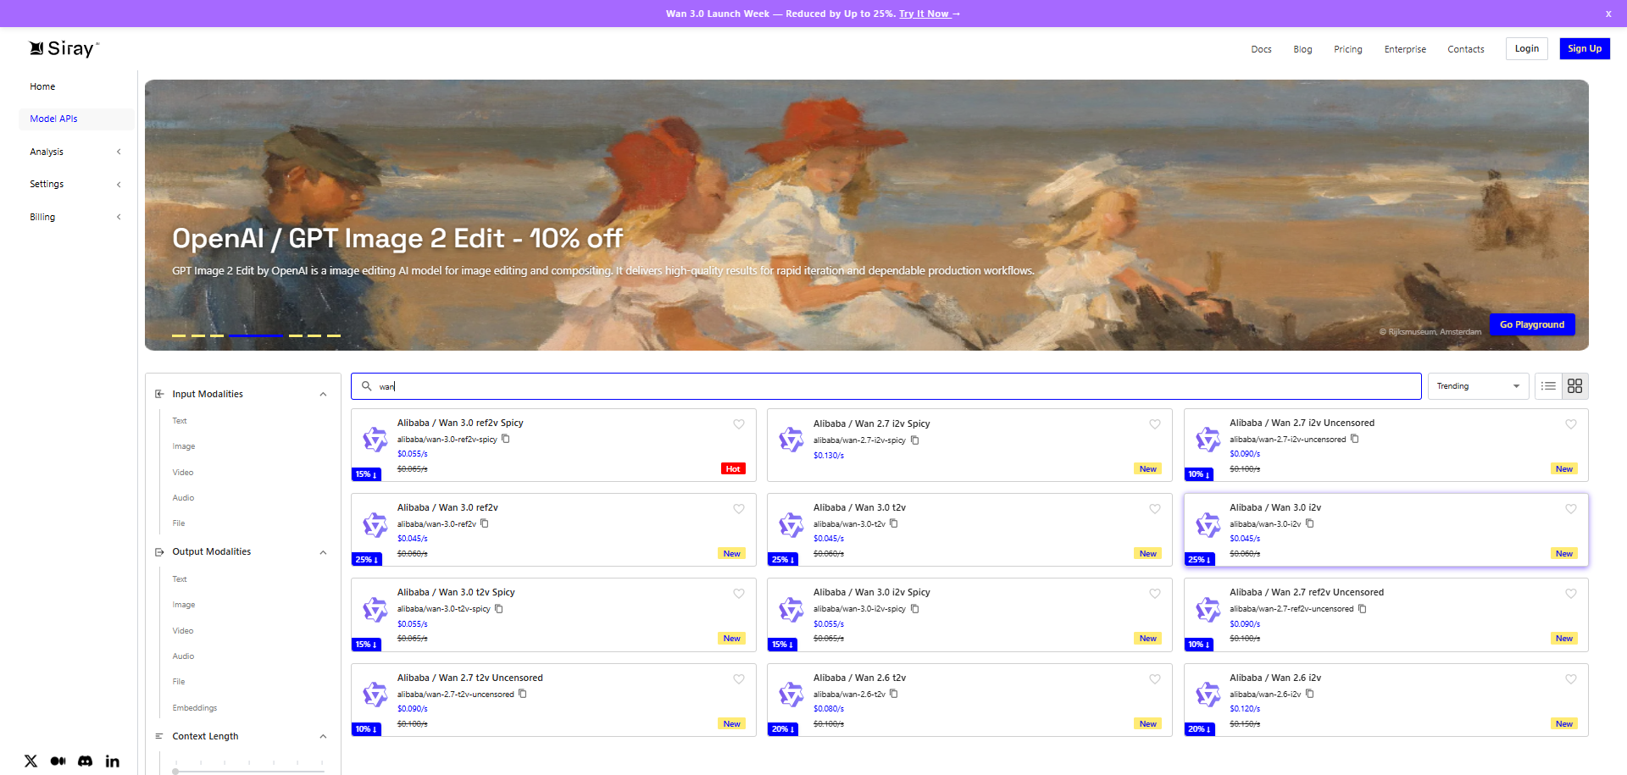1627x775 pixels.
Task: Copy the alibaba/wan-2.6-i2v model ID
Action: pyautogui.click(x=1310, y=694)
